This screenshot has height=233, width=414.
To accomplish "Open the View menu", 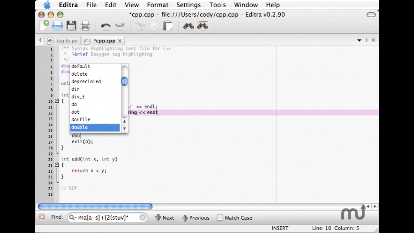I will (x=131, y=5).
